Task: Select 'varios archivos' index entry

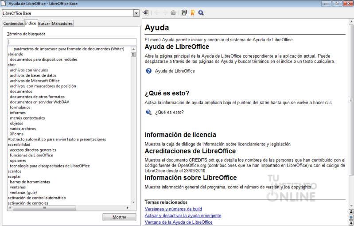Action: point(23,129)
